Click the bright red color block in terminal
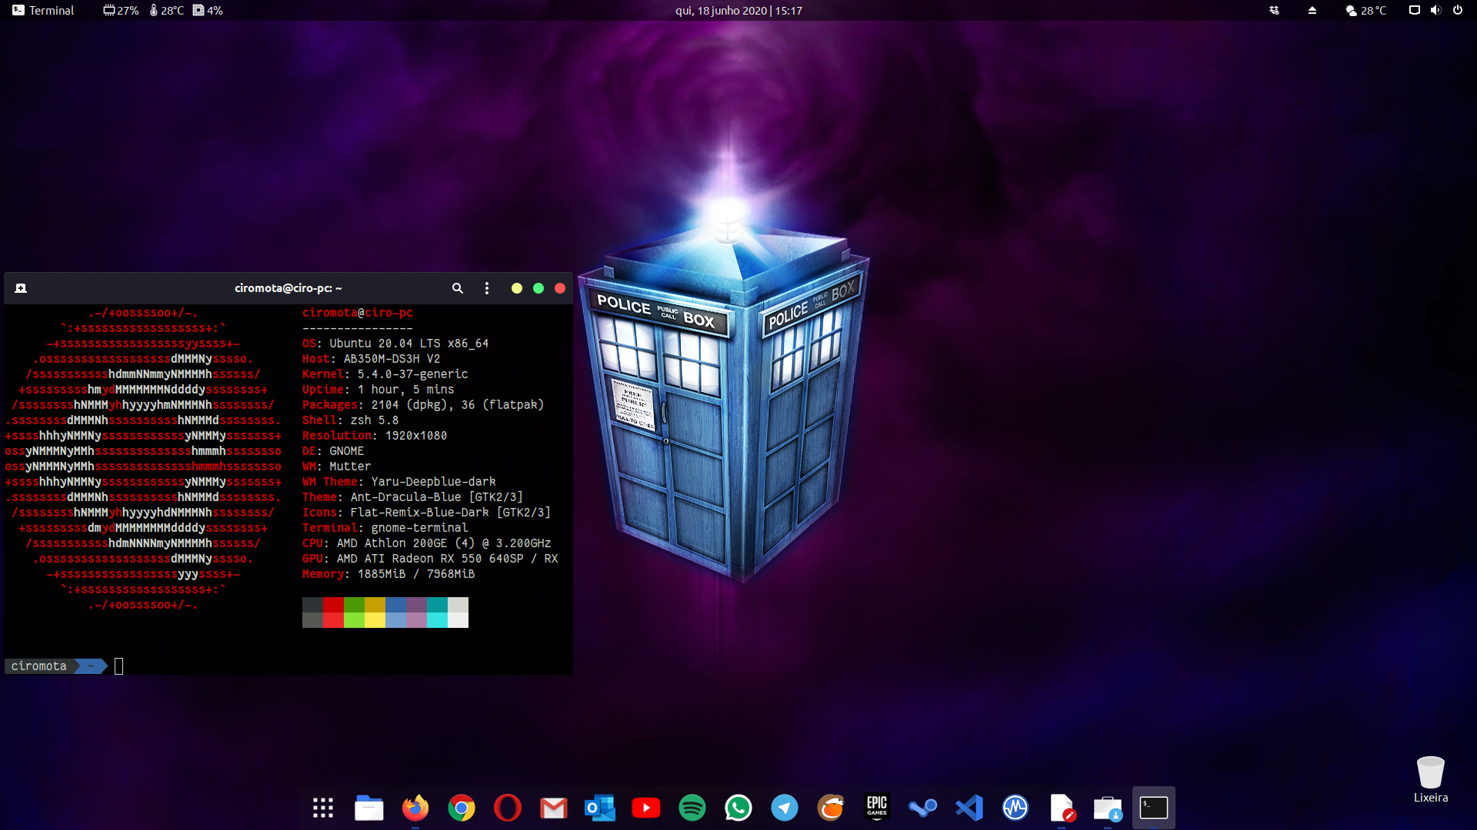Image resolution: width=1477 pixels, height=830 pixels. pos(333,620)
